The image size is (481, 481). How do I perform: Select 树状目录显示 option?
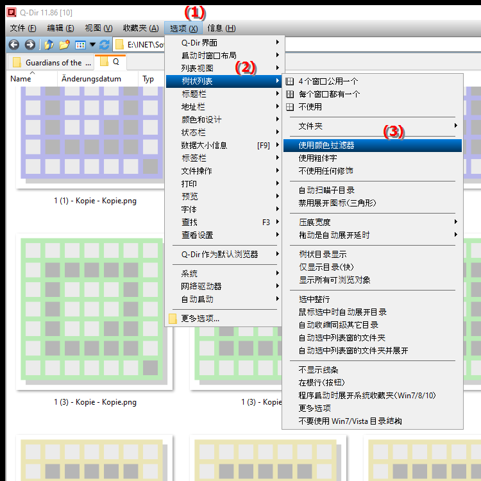pyautogui.click(x=372, y=255)
